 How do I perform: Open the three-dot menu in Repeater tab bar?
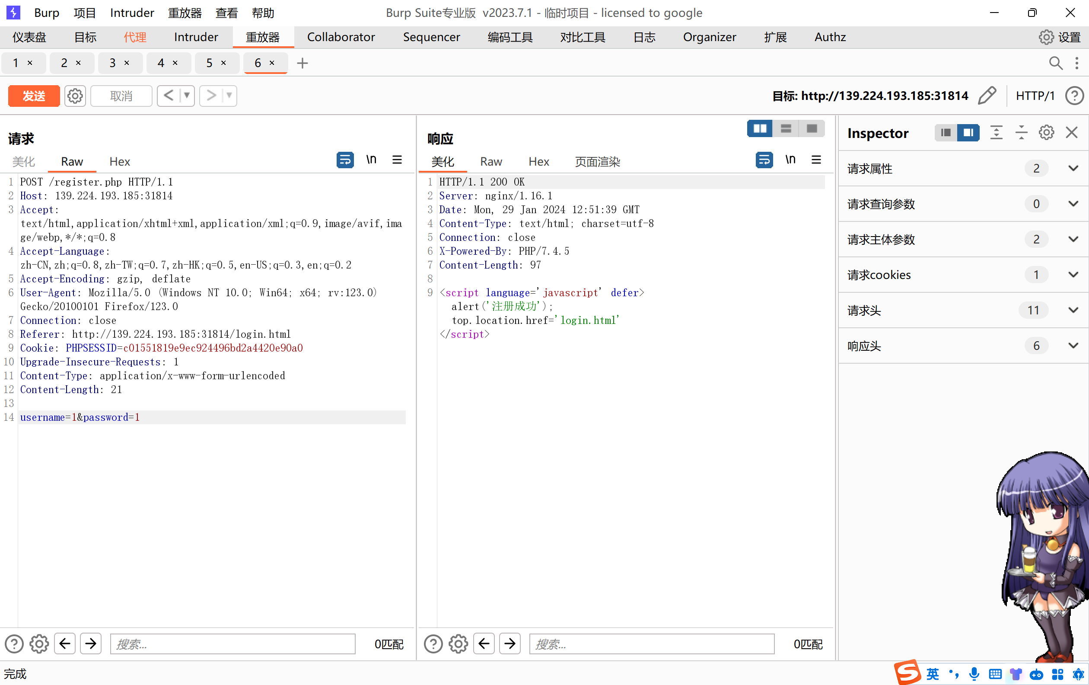pyautogui.click(x=1077, y=63)
